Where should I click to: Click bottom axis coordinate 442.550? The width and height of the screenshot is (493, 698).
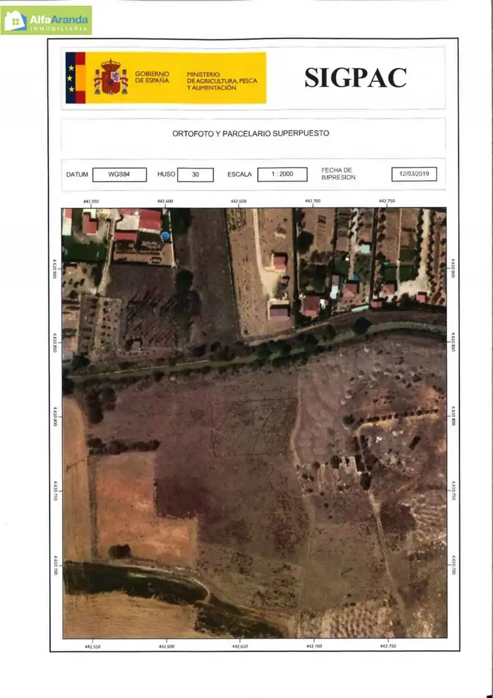tap(92, 646)
